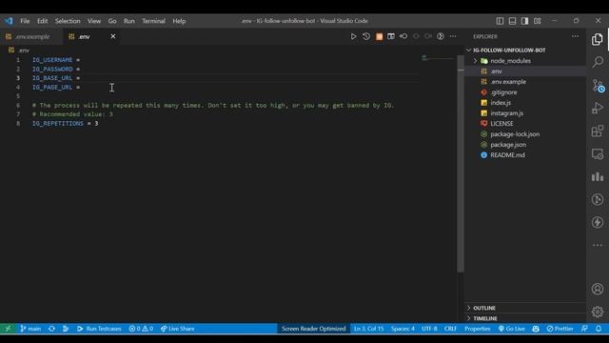
Task: Open the Accounts menu
Action: (x=598, y=289)
